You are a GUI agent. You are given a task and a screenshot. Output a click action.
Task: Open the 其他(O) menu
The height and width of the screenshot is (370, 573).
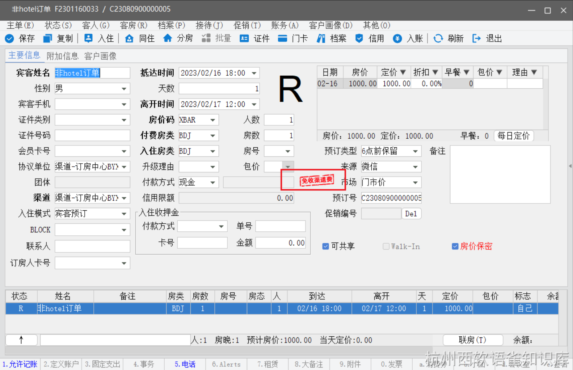(x=377, y=25)
